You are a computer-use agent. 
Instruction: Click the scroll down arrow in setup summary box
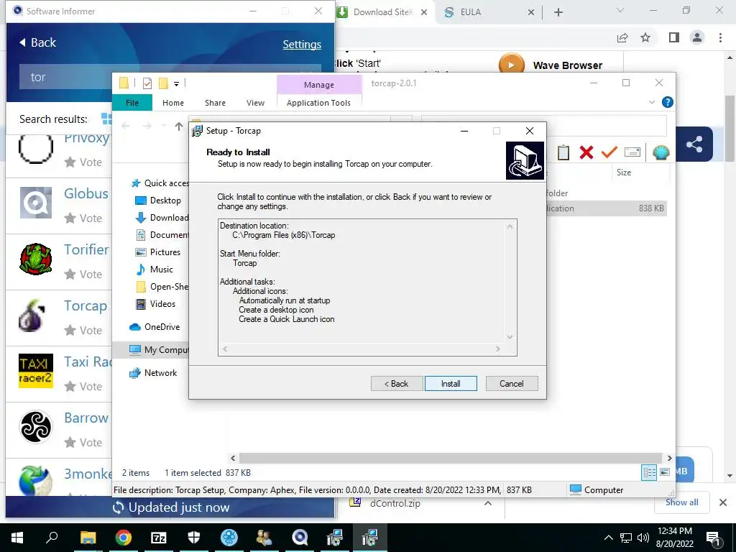[x=510, y=337]
